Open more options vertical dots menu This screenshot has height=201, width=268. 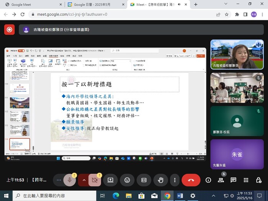point(175,180)
